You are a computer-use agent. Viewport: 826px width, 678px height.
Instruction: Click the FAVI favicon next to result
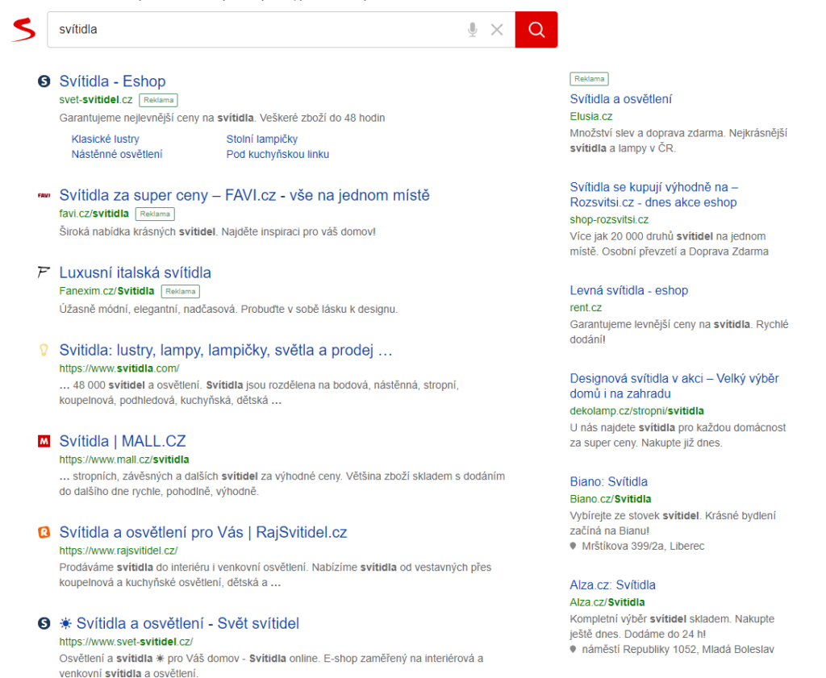tap(44, 195)
